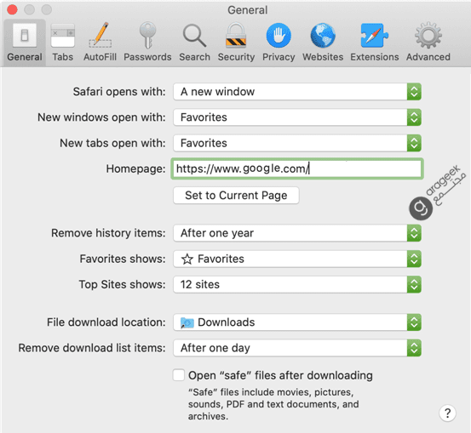The image size is (471, 433).
Task: Open the Remove history items dropdown
Action: (297, 233)
